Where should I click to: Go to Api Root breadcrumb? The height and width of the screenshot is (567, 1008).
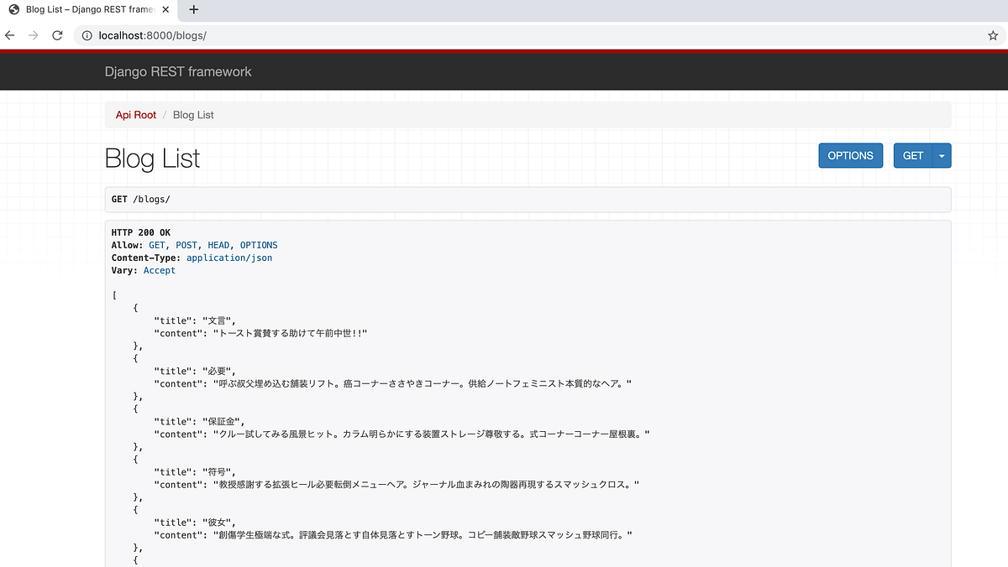click(136, 115)
